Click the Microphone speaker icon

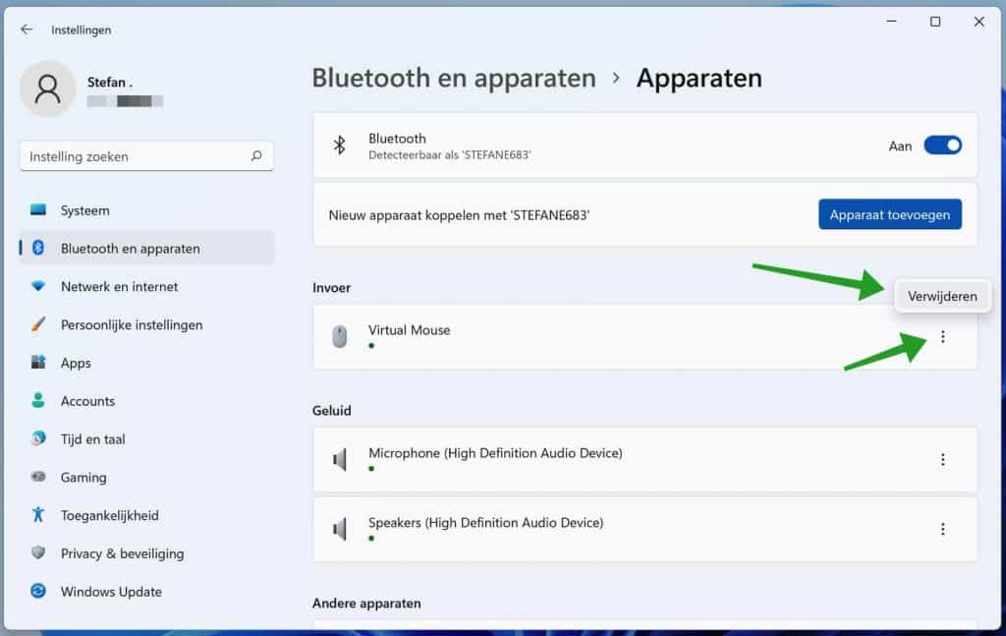click(x=340, y=458)
